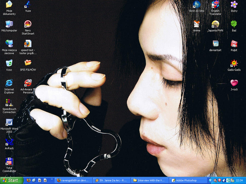Launch Internet Explorer from Quick Launch
Image resolution: width=246 pixels, height=184 pixels.
[34, 180]
